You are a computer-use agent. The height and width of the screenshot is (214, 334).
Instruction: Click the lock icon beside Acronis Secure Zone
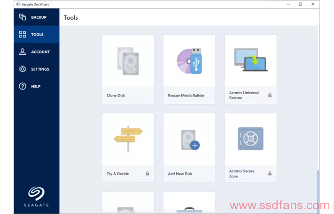click(270, 173)
